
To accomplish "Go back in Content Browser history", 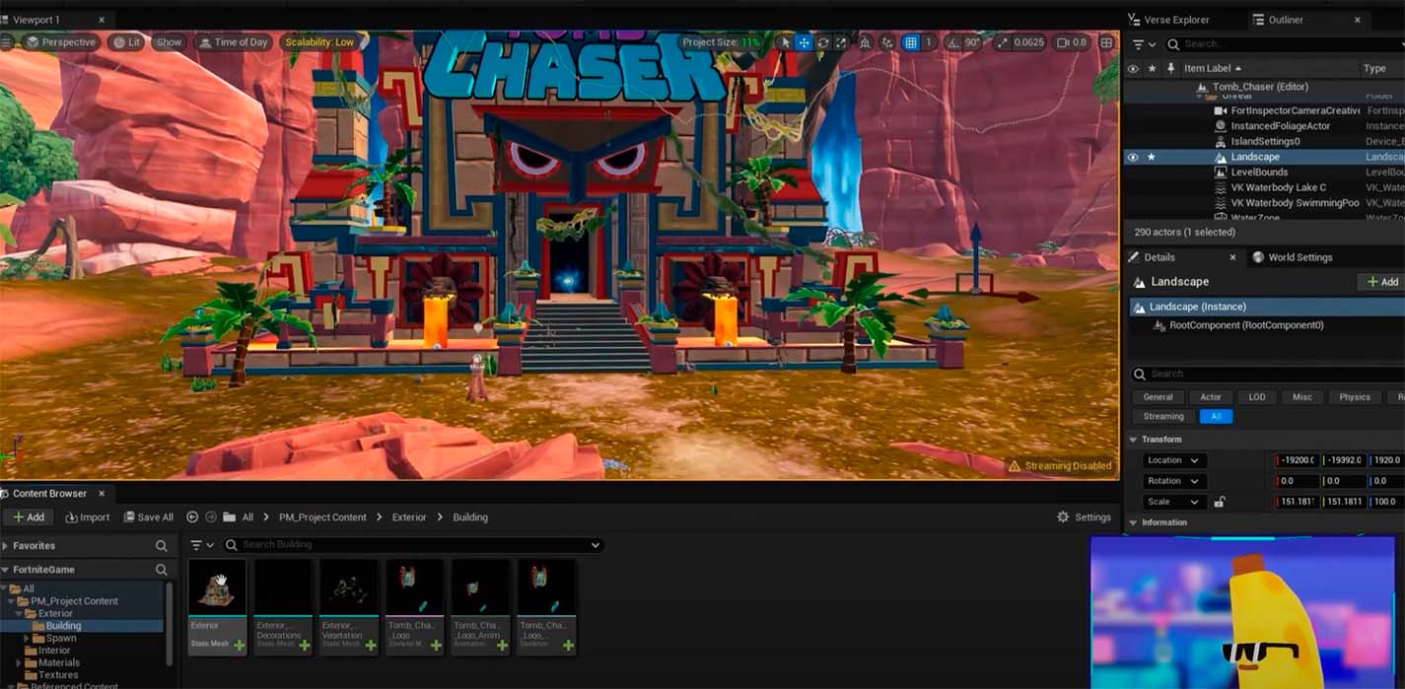I will tap(192, 517).
